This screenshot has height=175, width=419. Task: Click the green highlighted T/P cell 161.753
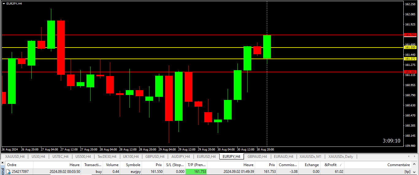(x=196, y=172)
